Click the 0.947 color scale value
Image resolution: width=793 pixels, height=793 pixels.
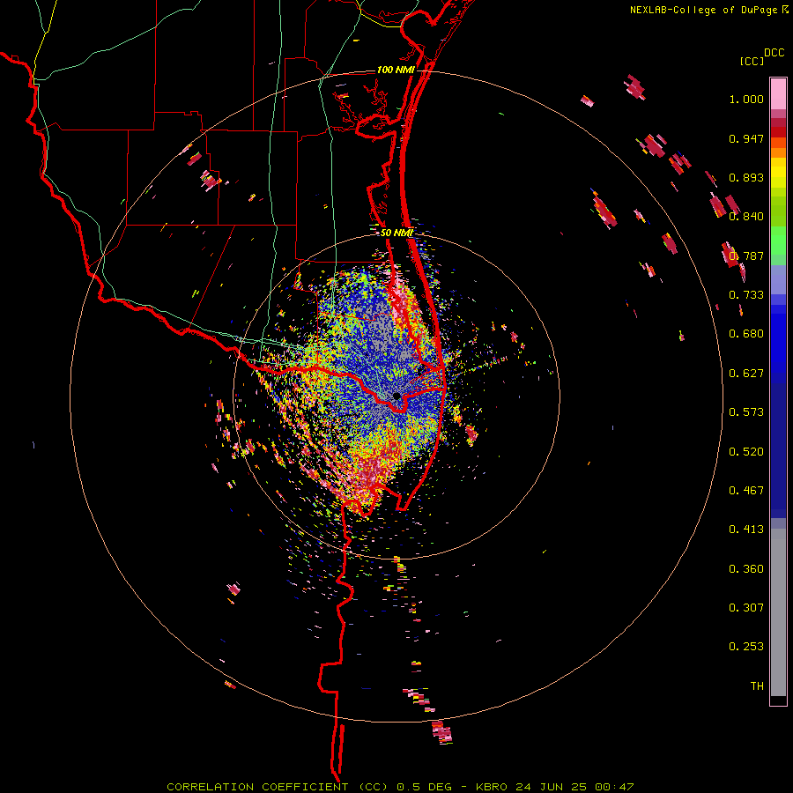(x=746, y=138)
